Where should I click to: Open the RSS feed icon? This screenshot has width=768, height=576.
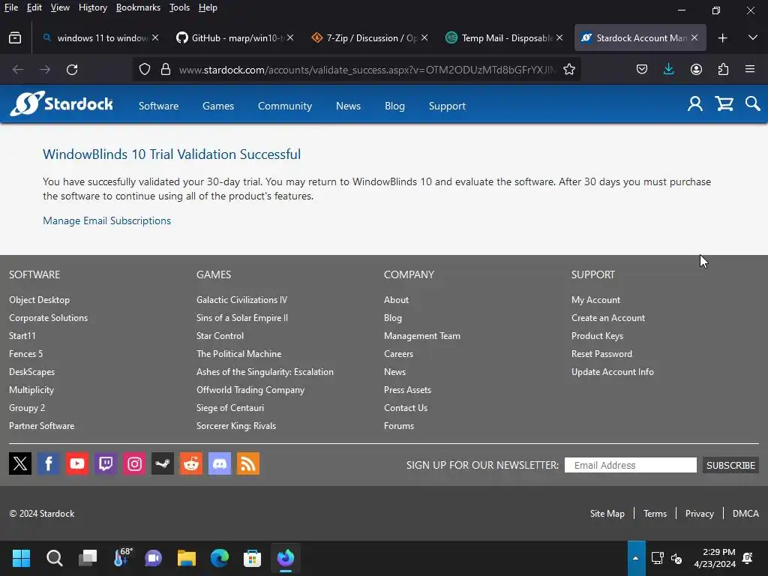point(248,463)
